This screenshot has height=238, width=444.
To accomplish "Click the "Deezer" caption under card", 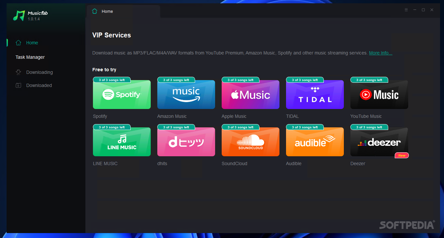I will click(358, 163).
